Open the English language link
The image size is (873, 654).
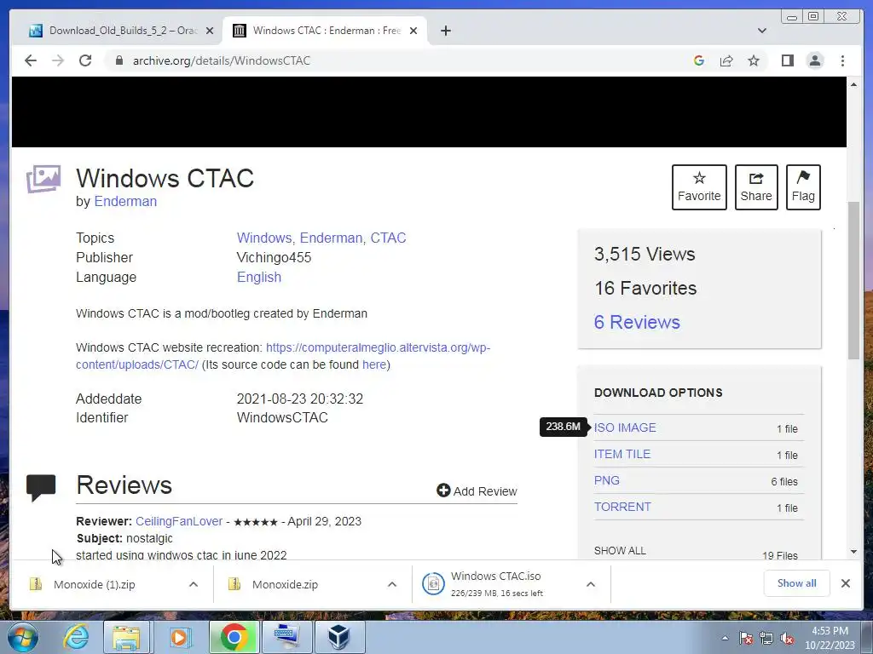tap(259, 277)
